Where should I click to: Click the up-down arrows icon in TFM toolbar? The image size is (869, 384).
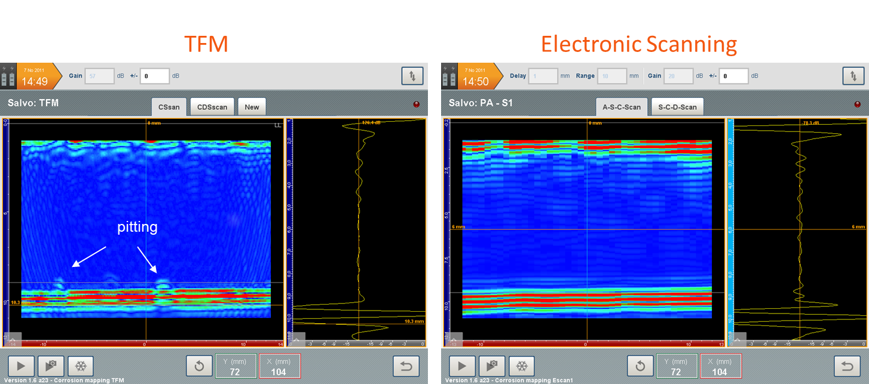[412, 76]
